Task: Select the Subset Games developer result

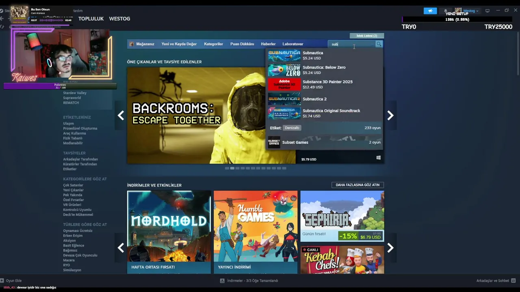Action: tap(325, 142)
